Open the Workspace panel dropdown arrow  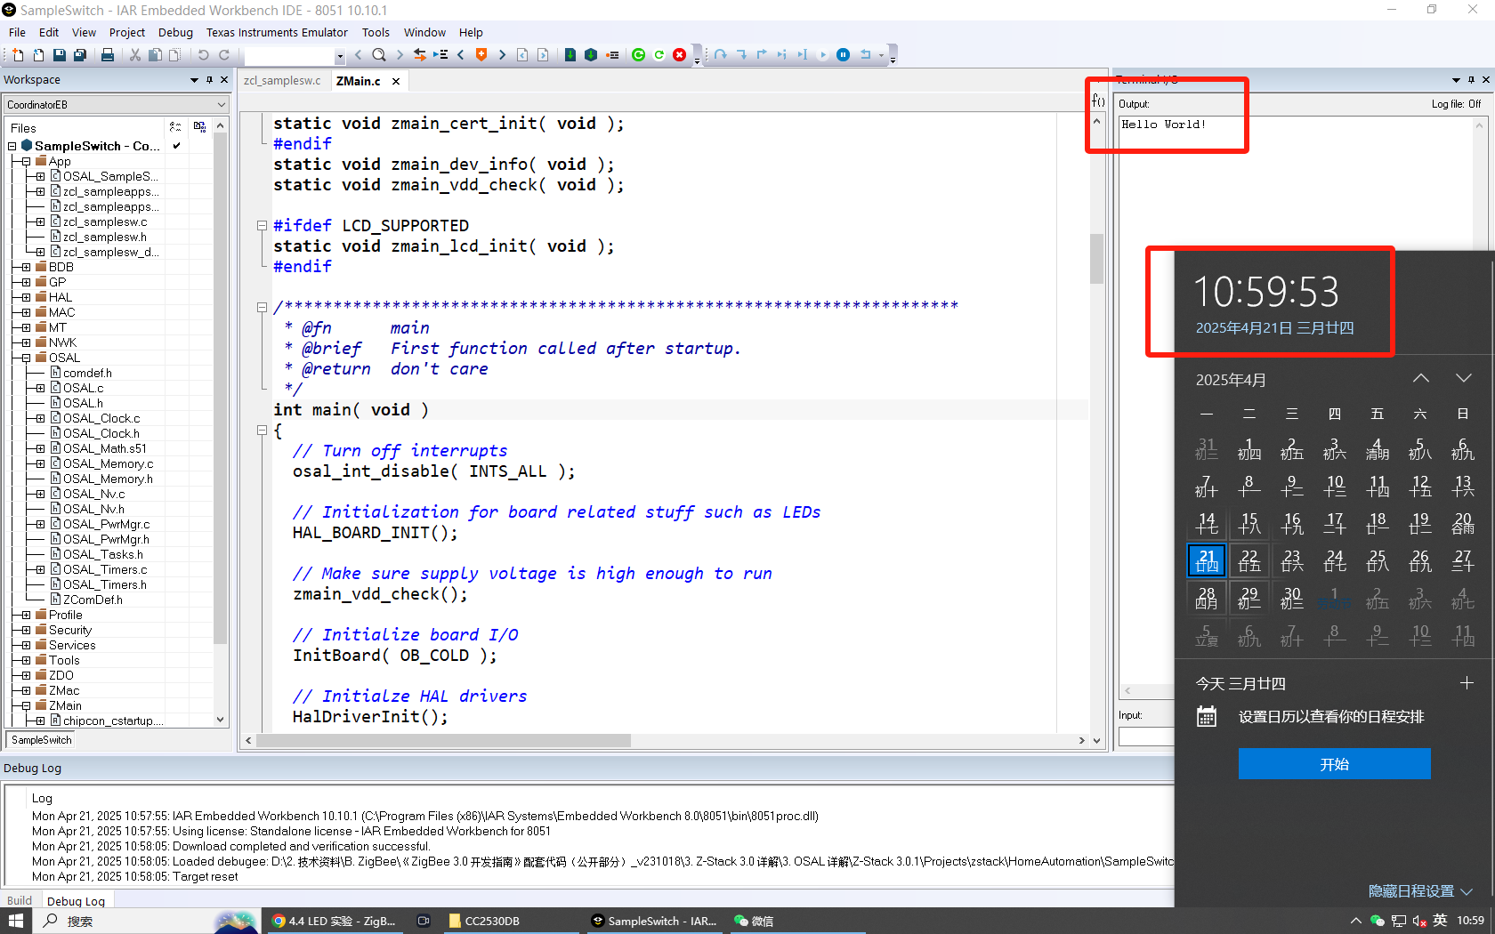click(x=194, y=80)
